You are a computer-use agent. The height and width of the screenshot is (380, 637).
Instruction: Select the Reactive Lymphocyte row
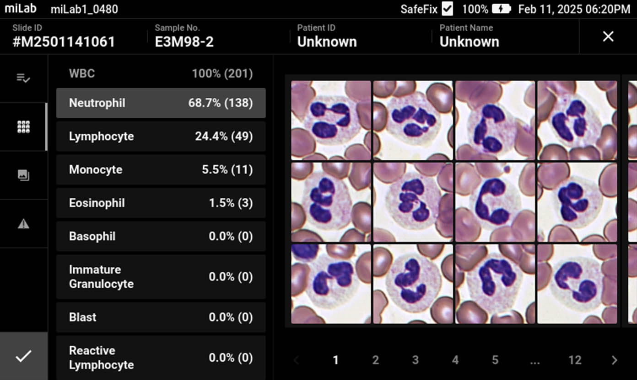(x=161, y=358)
